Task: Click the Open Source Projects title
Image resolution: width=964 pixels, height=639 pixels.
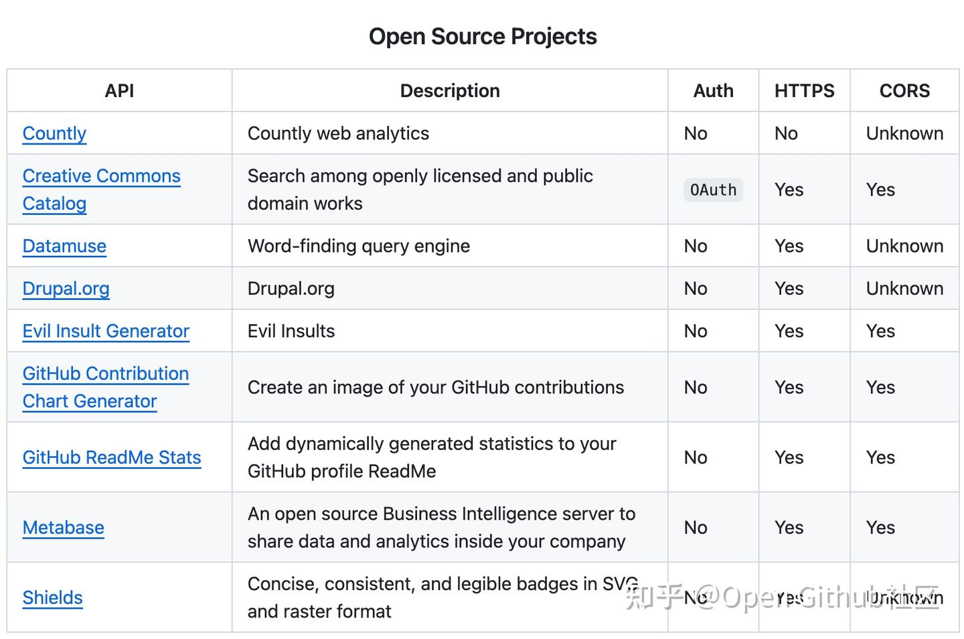Action: [x=482, y=36]
